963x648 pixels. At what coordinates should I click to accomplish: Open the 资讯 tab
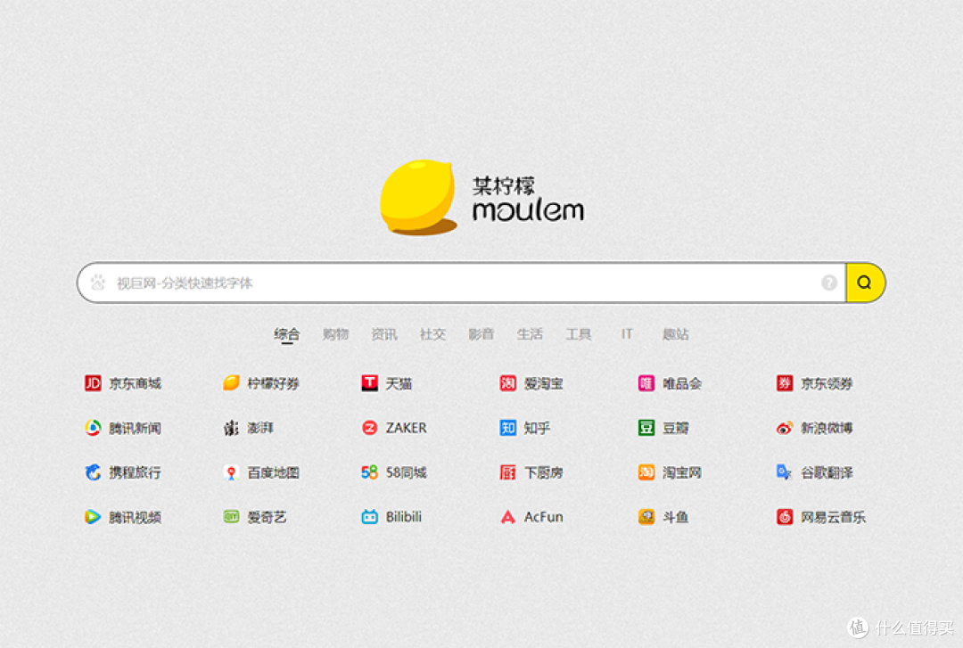[x=383, y=334]
